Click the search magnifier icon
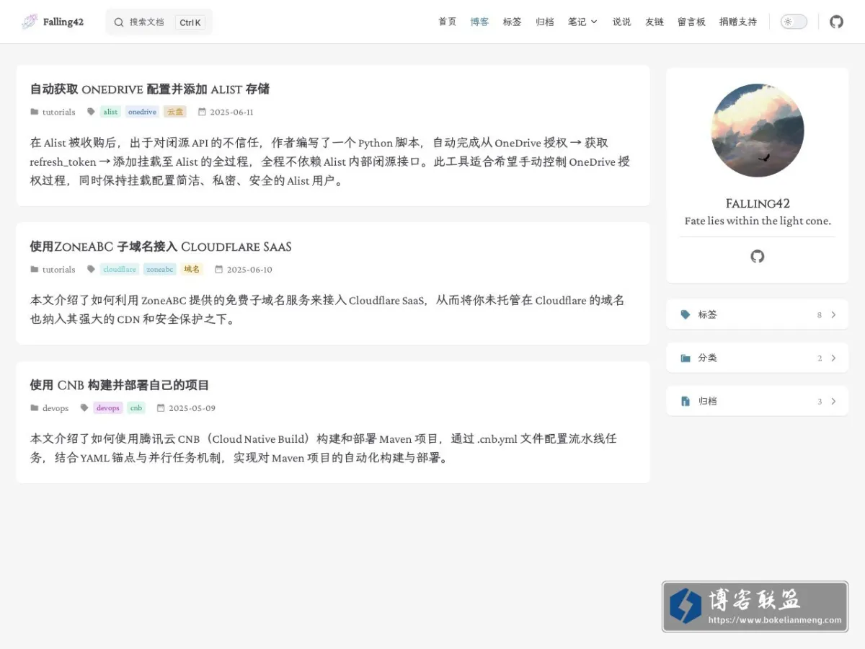The image size is (865, 649). click(x=119, y=22)
